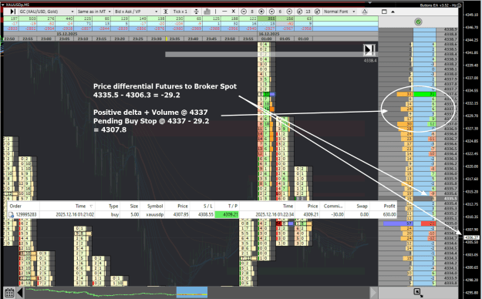Click the scroll-to-end arrow in toolbar

(x=12, y=12)
